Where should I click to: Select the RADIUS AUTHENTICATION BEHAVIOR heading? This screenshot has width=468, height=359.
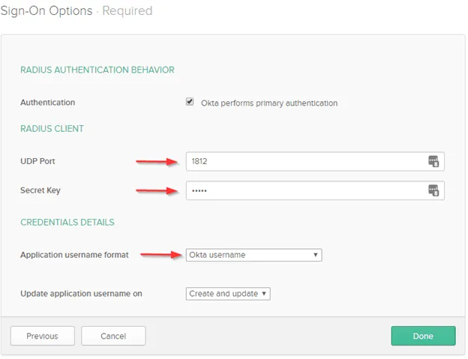97,70
